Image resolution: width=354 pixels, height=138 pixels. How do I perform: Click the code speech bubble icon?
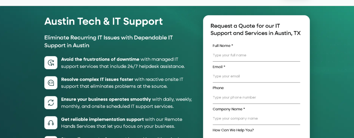pyautogui.click(x=51, y=83)
